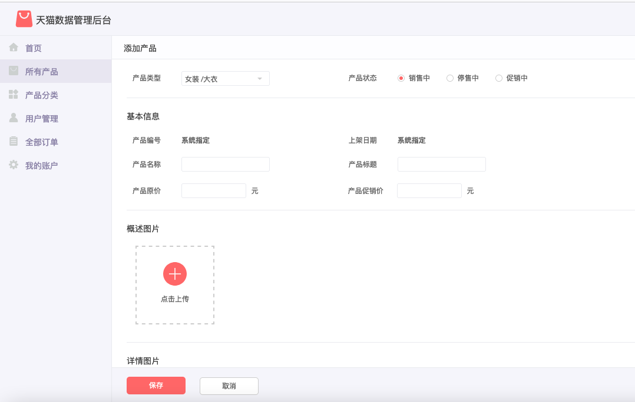Click the envelope icon beside 所有产品
This screenshot has height=402, width=635.
[x=14, y=71]
